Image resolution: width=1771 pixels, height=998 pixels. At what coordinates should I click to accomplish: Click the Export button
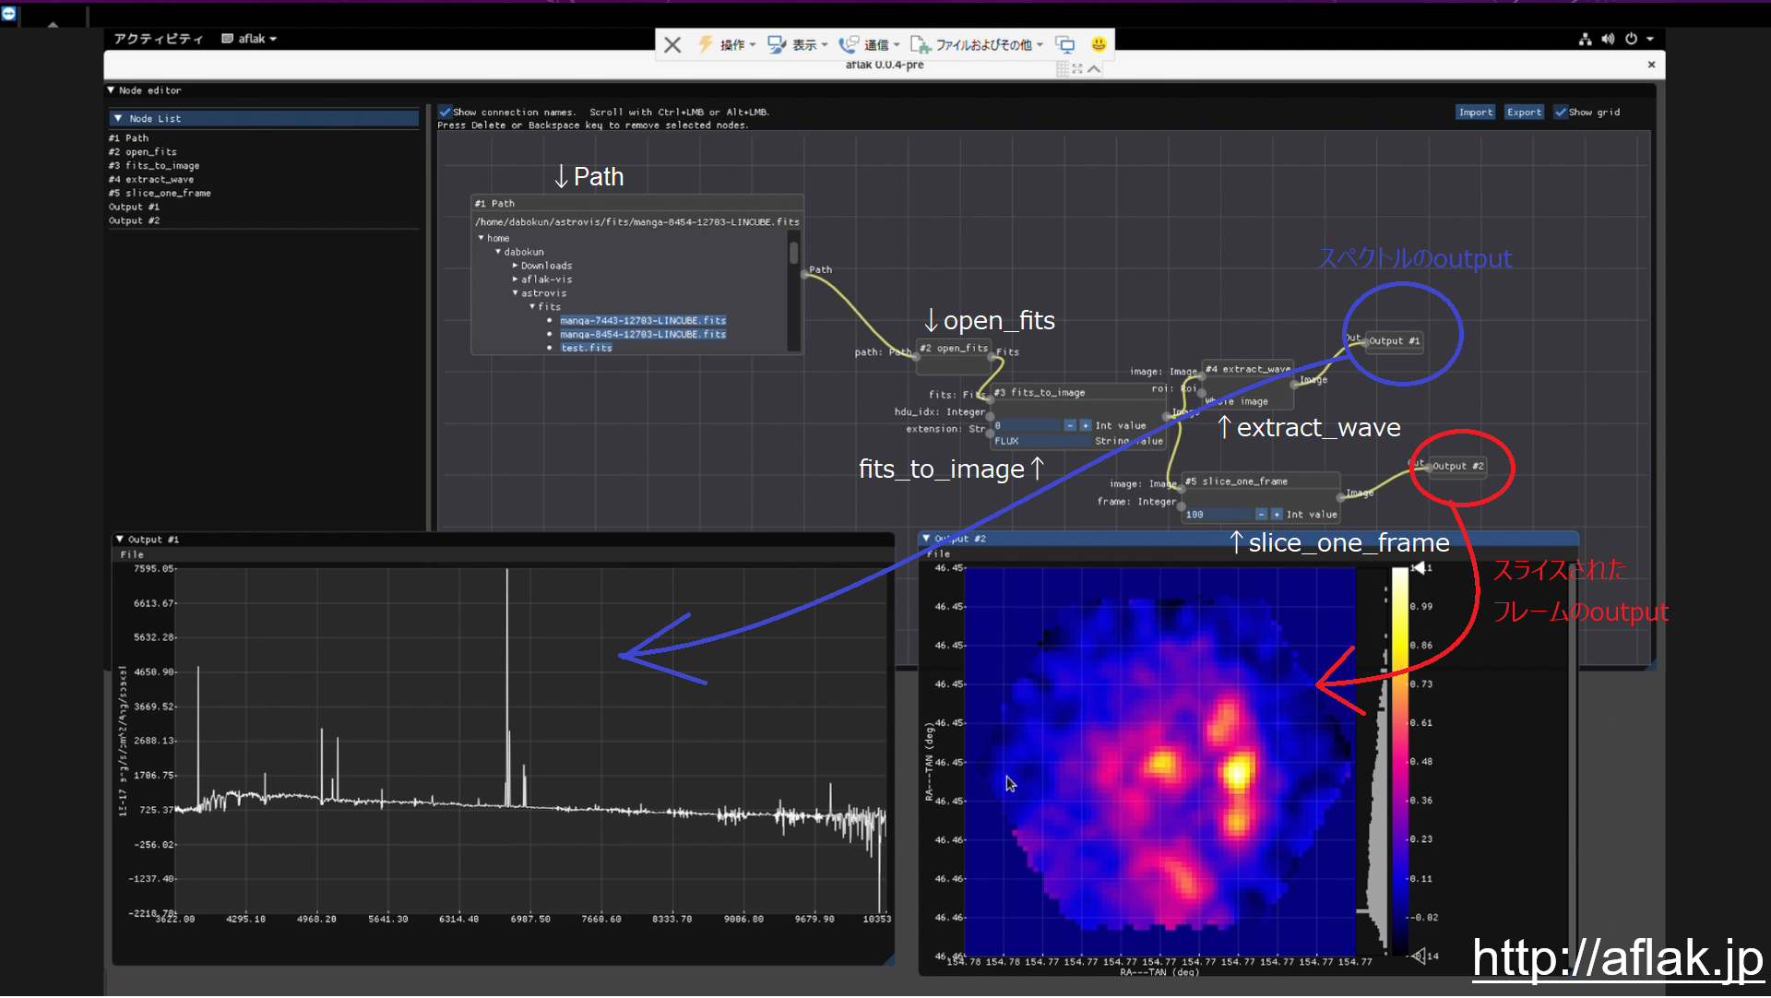coord(1524,112)
